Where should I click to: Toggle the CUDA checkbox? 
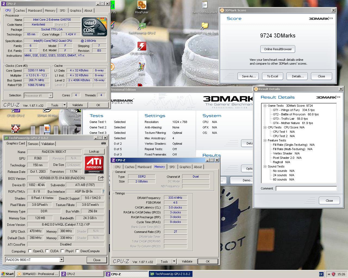(47, 251)
